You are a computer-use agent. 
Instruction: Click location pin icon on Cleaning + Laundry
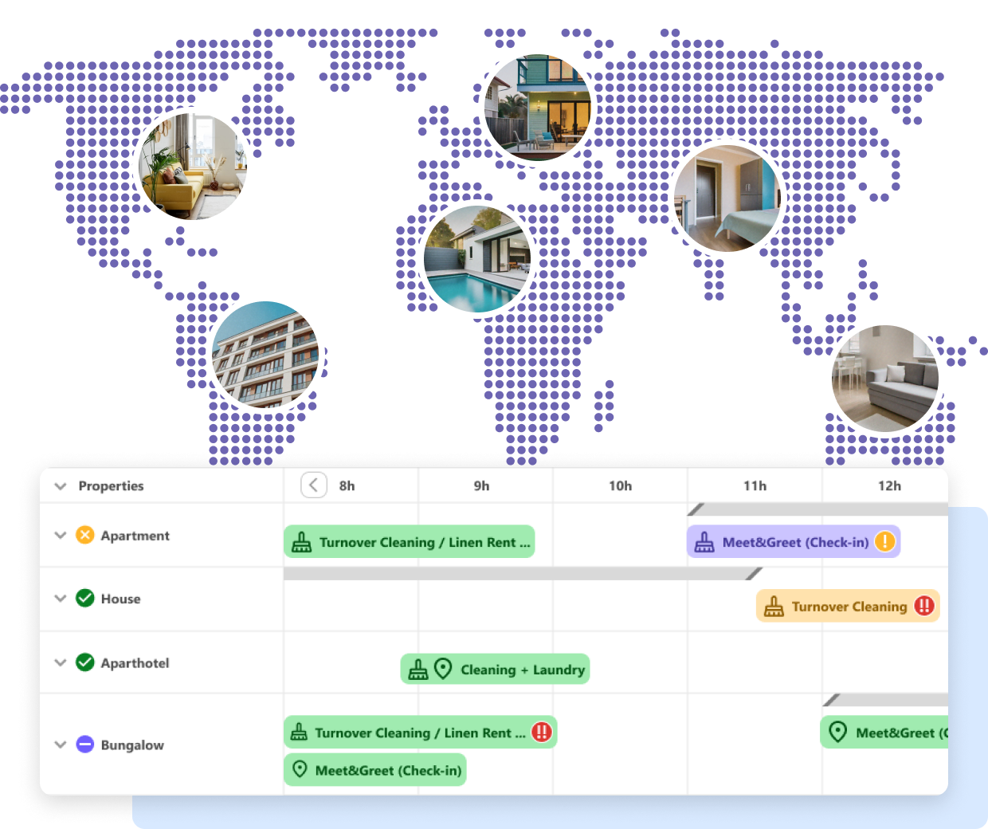(x=444, y=669)
